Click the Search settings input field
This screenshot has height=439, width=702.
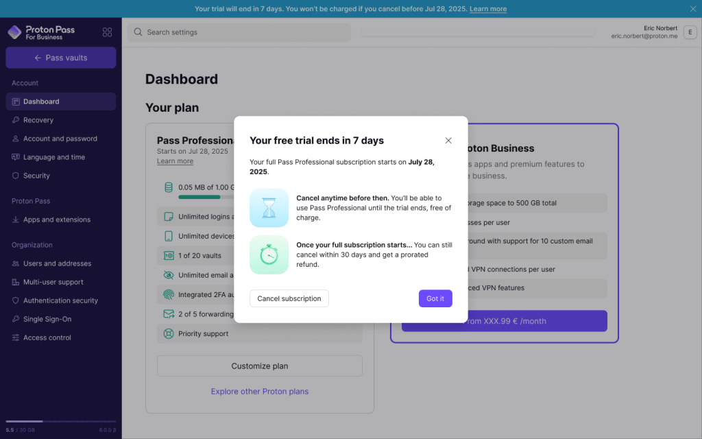click(x=238, y=32)
